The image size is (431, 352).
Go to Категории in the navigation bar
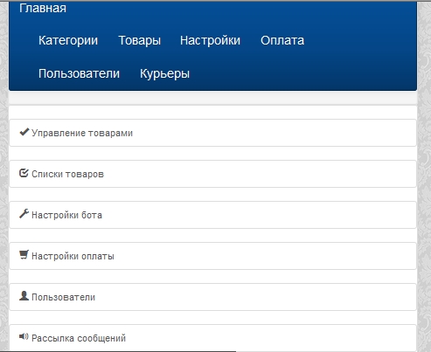(x=68, y=40)
